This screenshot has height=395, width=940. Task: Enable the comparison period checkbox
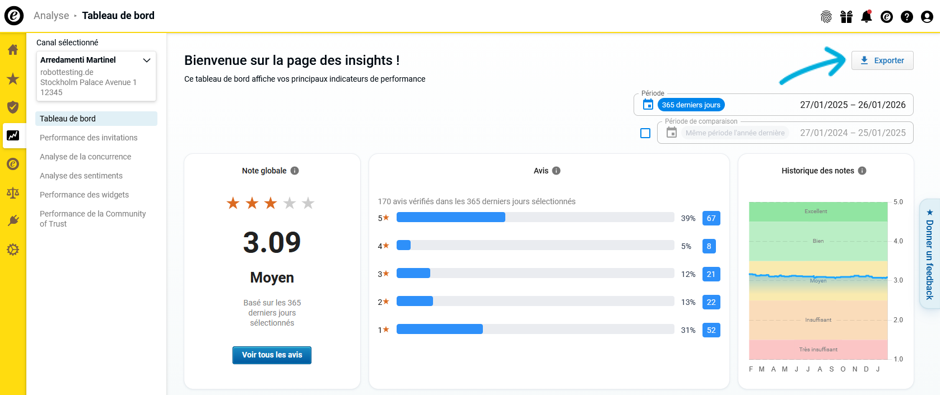[645, 133]
